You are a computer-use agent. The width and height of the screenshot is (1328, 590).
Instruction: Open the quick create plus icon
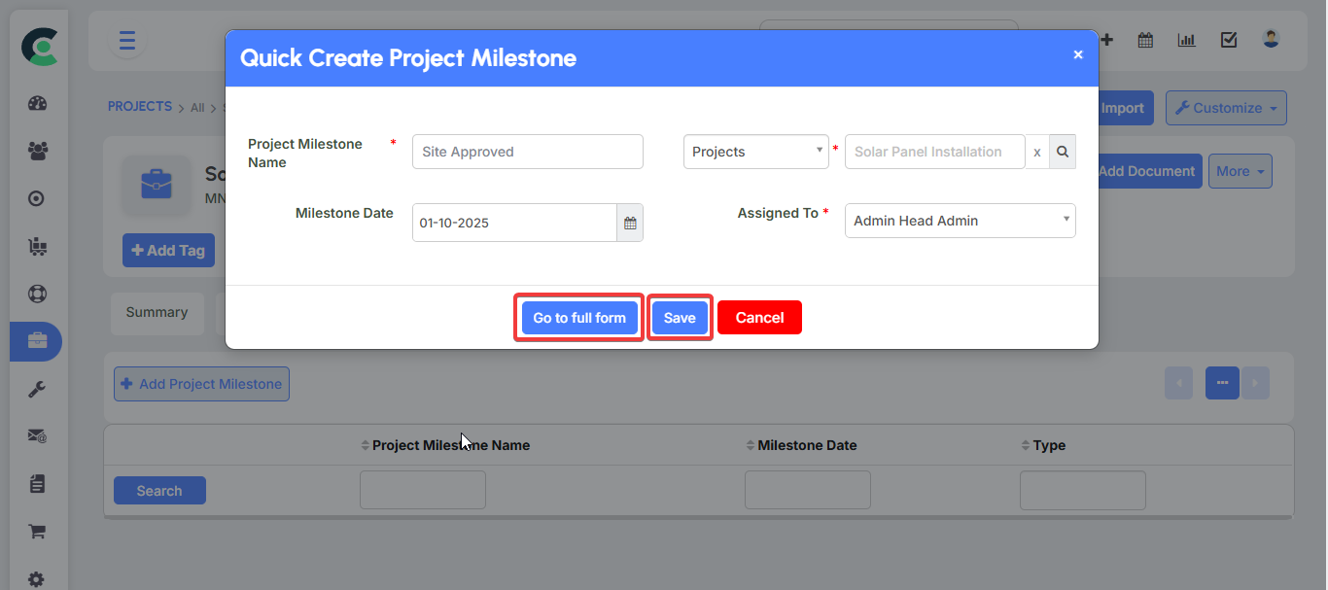pyautogui.click(x=1106, y=40)
